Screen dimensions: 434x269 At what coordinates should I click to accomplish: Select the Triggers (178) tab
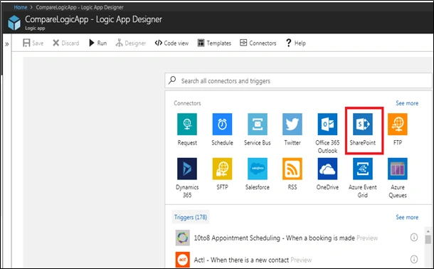click(191, 217)
